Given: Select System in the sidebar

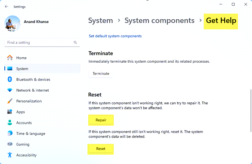Looking at the screenshot, I should click(22, 69).
